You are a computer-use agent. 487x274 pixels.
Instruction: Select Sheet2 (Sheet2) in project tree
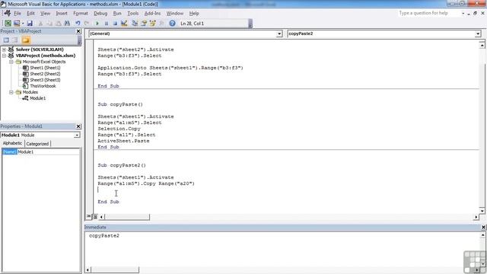click(x=45, y=74)
